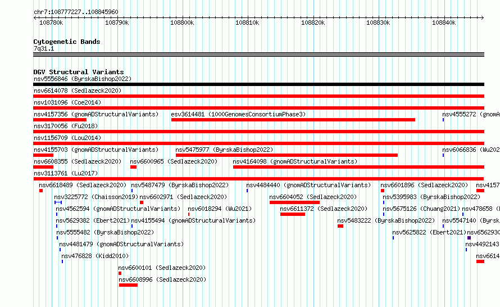This screenshot has width=500, height=307.
Task: Open nsv5555482 (ByrskaBishop2022) label
Action: click(105, 232)
